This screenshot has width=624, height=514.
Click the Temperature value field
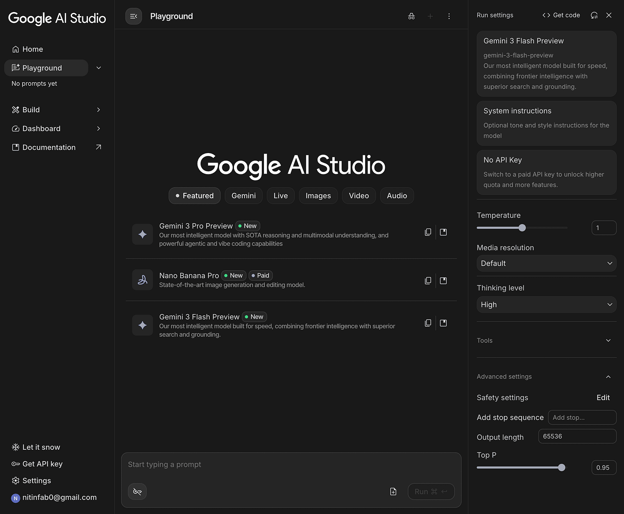pyautogui.click(x=604, y=228)
